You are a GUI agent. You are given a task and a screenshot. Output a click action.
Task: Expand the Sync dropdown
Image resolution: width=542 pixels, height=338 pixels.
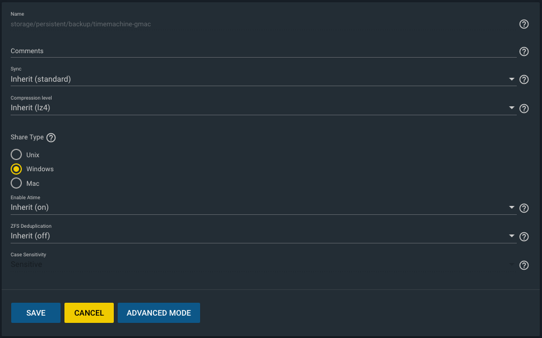[x=263, y=79]
